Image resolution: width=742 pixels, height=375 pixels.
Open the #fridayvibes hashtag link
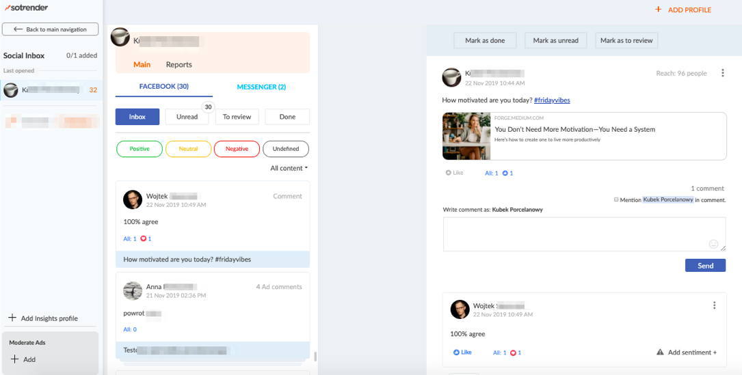click(x=552, y=100)
